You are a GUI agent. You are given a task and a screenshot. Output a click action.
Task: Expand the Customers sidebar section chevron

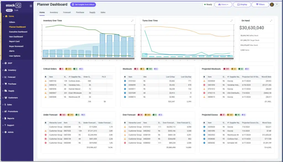(x=3, y=98)
